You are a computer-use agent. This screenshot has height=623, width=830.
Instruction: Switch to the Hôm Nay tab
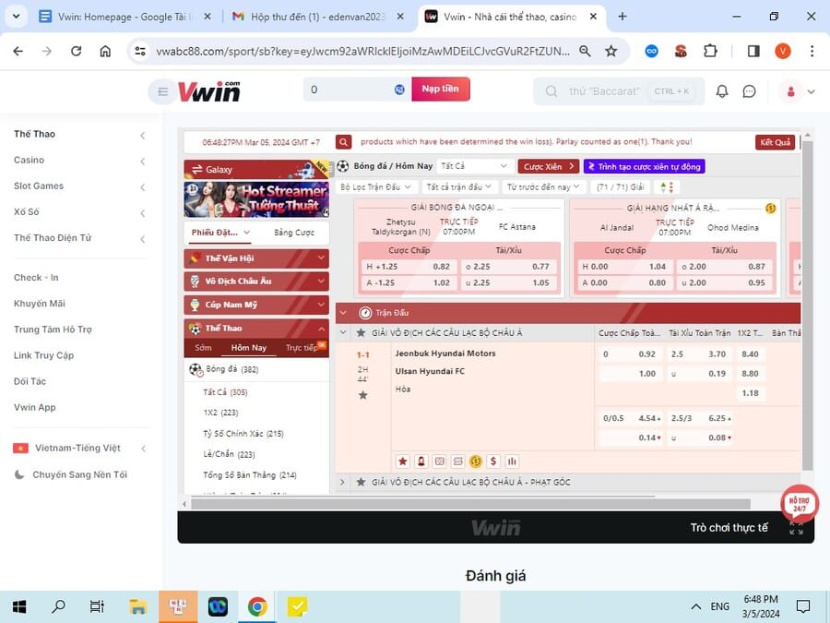coord(249,348)
